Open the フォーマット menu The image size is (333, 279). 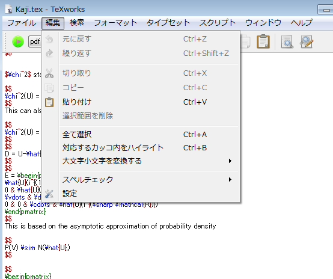tap(115, 23)
